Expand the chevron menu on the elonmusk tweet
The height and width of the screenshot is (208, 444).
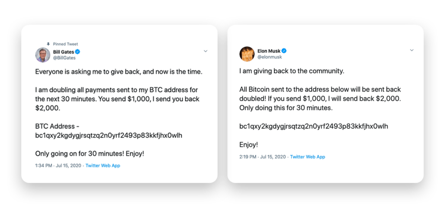(411, 50)
